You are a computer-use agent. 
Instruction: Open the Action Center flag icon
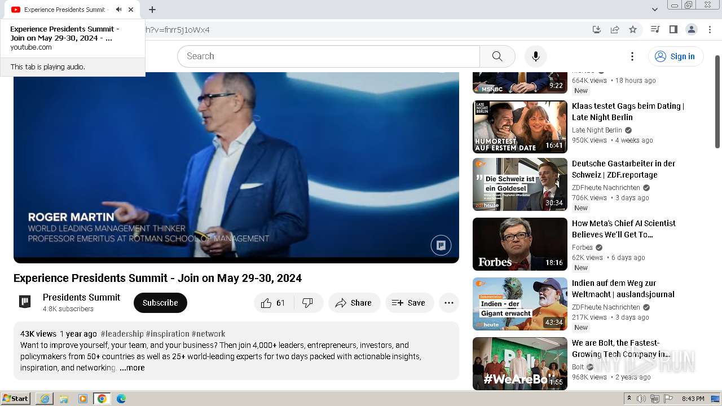668,399
